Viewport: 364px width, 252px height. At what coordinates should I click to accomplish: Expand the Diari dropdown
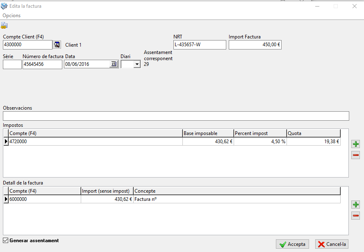point(137,64)
